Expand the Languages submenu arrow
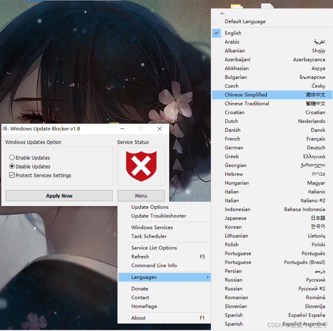Image resolution: width=333 pixels, height=331 pixels. tap(208, 277)
